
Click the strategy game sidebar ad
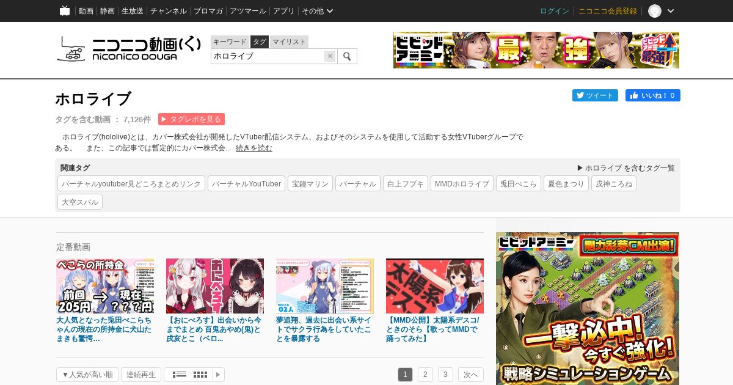click(x=588, y=309)
